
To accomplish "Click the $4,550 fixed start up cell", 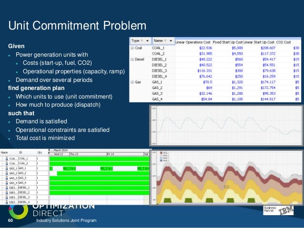I will pos(237,54).
